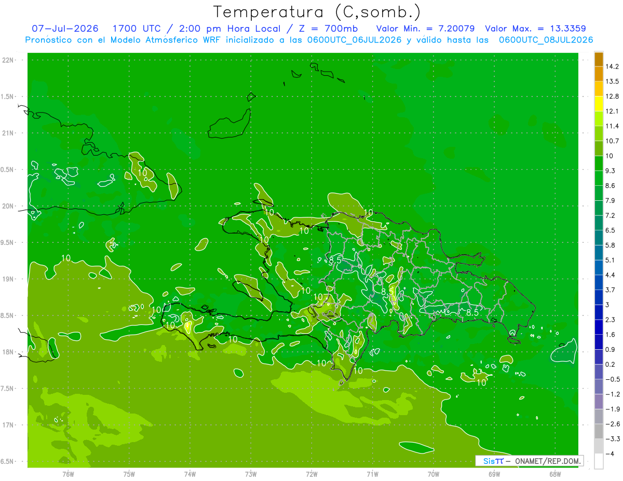The width and height of the screenshot is (623, 481).
Task: Click the '73W' longitude label
Action: tap(251, 474)
